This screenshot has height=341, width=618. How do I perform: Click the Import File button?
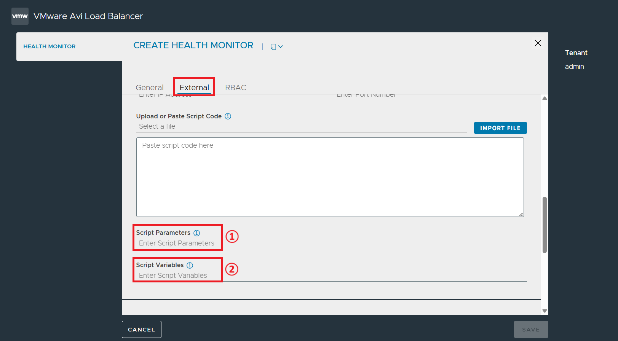[500, 128]
